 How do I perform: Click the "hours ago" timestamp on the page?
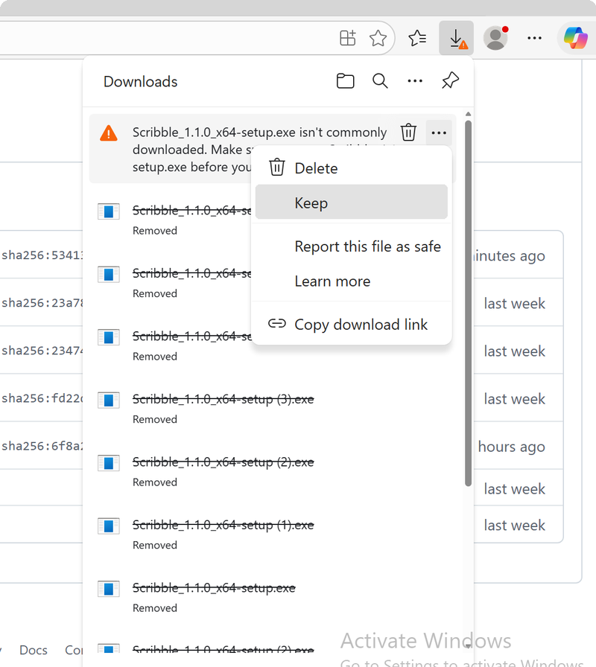pos(511,447)
